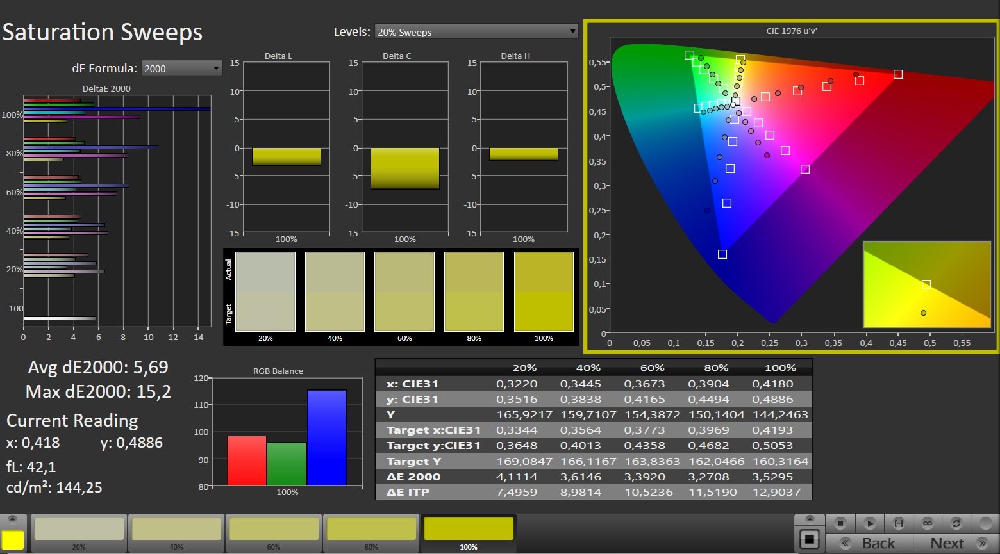Select the 40% saturation swatch in bottom strip
The width and height of the screenshot is (1000, 554).
(176, 530)
